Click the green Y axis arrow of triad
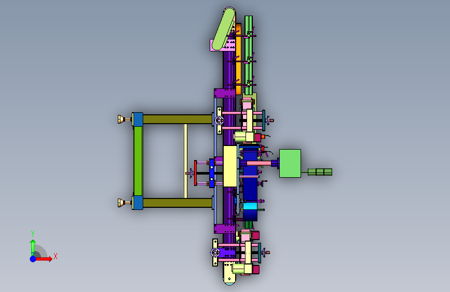 33,248
